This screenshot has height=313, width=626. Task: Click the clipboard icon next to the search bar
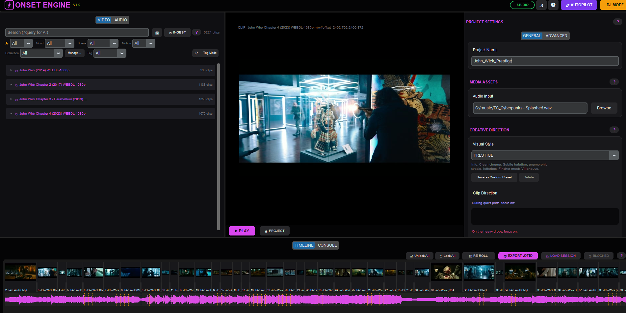point(157,32)
